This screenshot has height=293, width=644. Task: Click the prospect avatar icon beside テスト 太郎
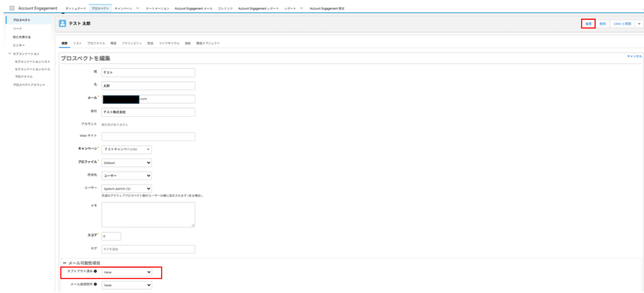(x=62, y=24)
